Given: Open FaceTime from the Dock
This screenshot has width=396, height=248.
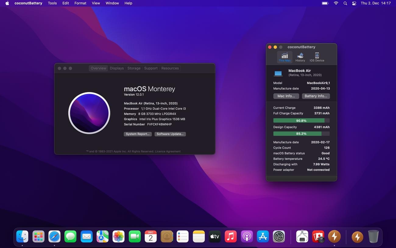Looking at the screenshot, I should (135, 236).
